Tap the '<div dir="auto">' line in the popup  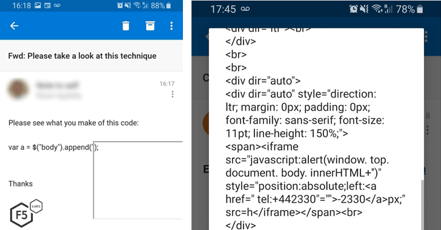pos(263,81)
